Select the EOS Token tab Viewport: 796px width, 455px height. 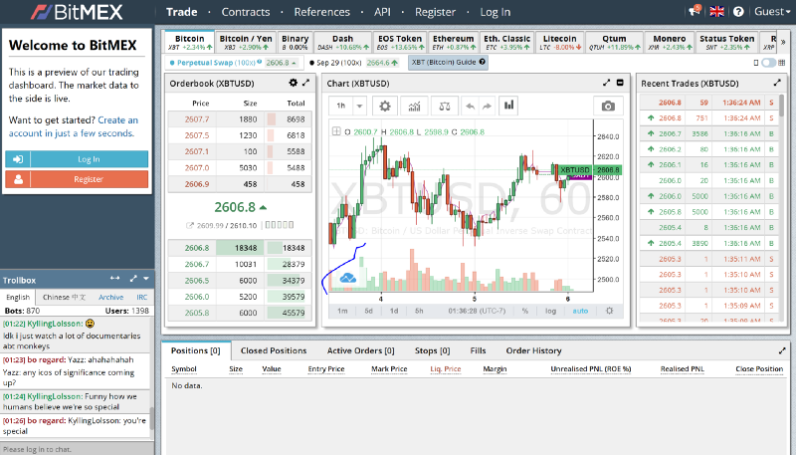pos(400,42)
